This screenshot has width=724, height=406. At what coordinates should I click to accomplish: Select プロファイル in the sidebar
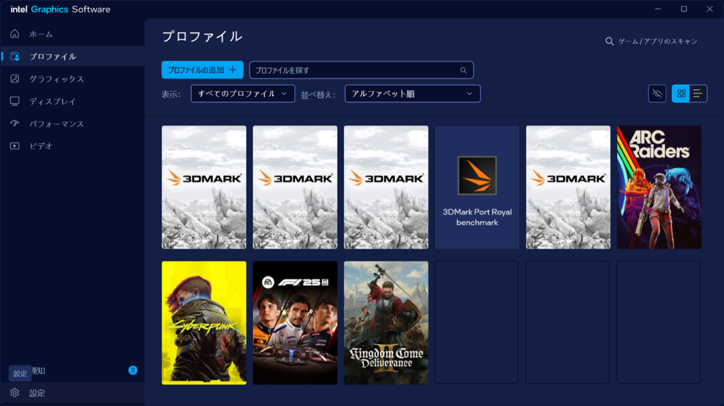72,56
